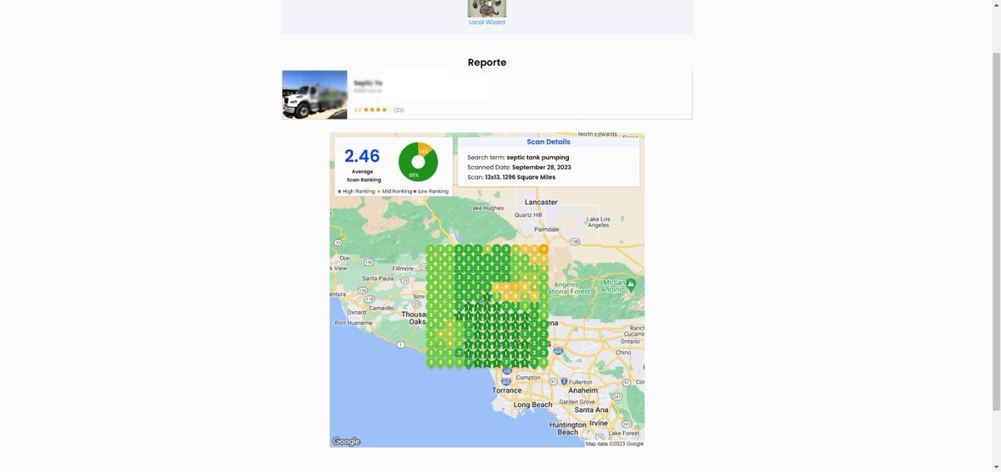1001x472 pixels.
Task: Click the Route 118 shield near Camarillo
Action: (x=370, y=298)
